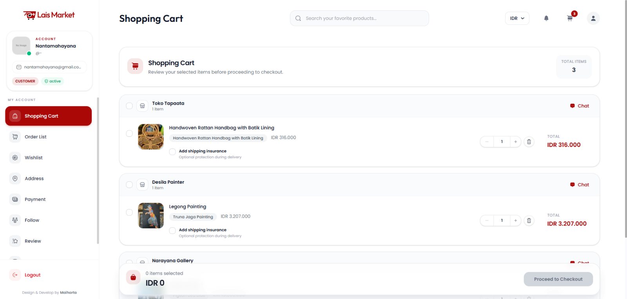
Task: Open the Handwoven Rattan Handbag product title
Action: point(221,128)
